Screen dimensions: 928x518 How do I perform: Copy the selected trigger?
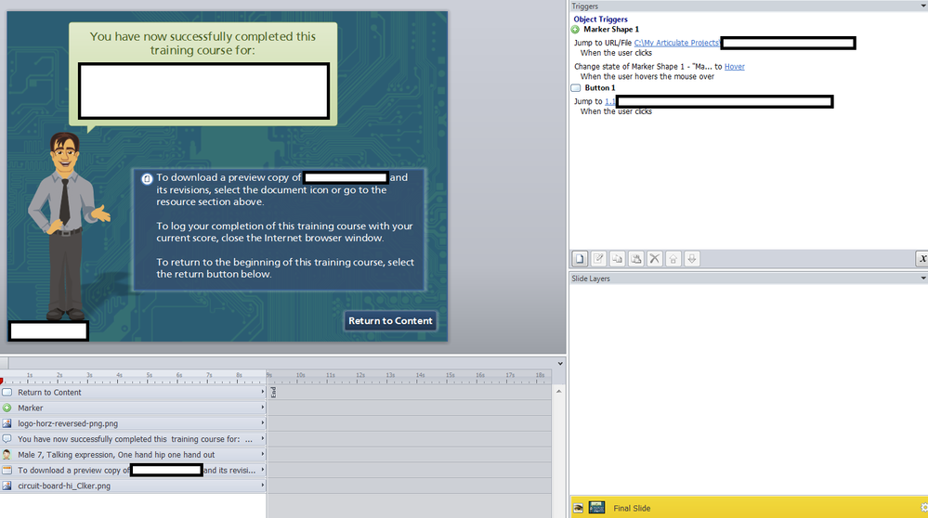coord(618,258)
